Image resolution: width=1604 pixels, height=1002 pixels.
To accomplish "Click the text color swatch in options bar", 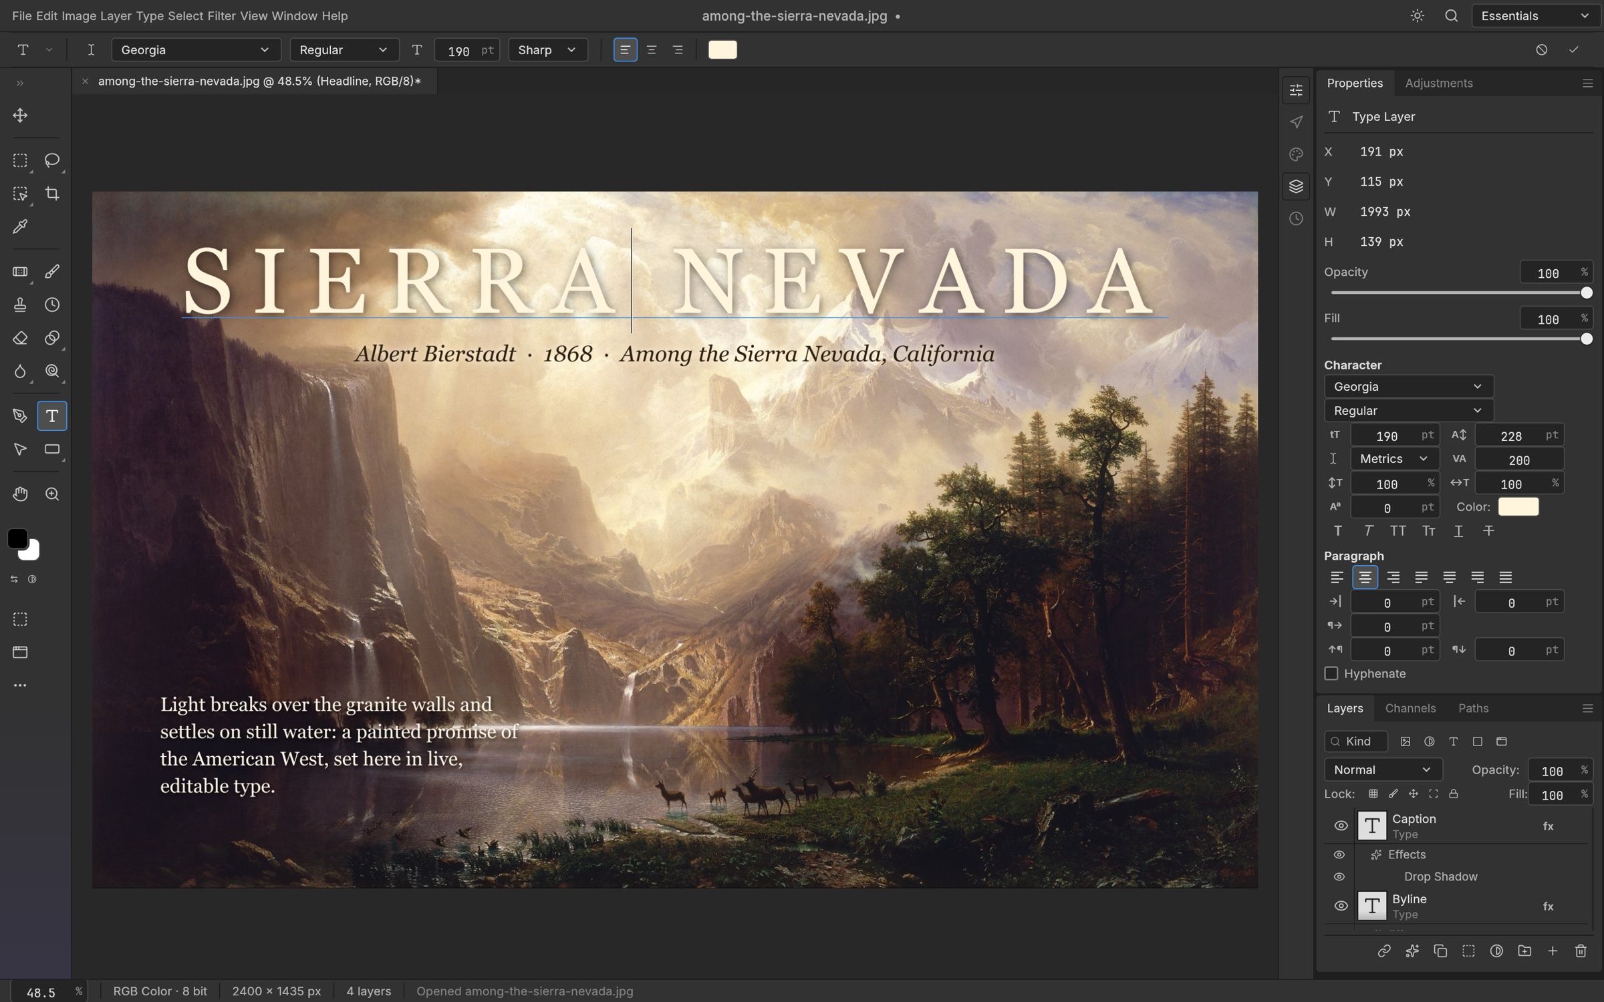I will tap(722, 50).
